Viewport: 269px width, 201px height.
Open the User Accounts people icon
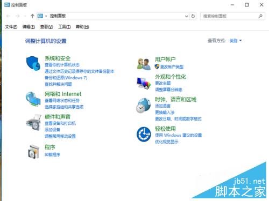point(144,64)
